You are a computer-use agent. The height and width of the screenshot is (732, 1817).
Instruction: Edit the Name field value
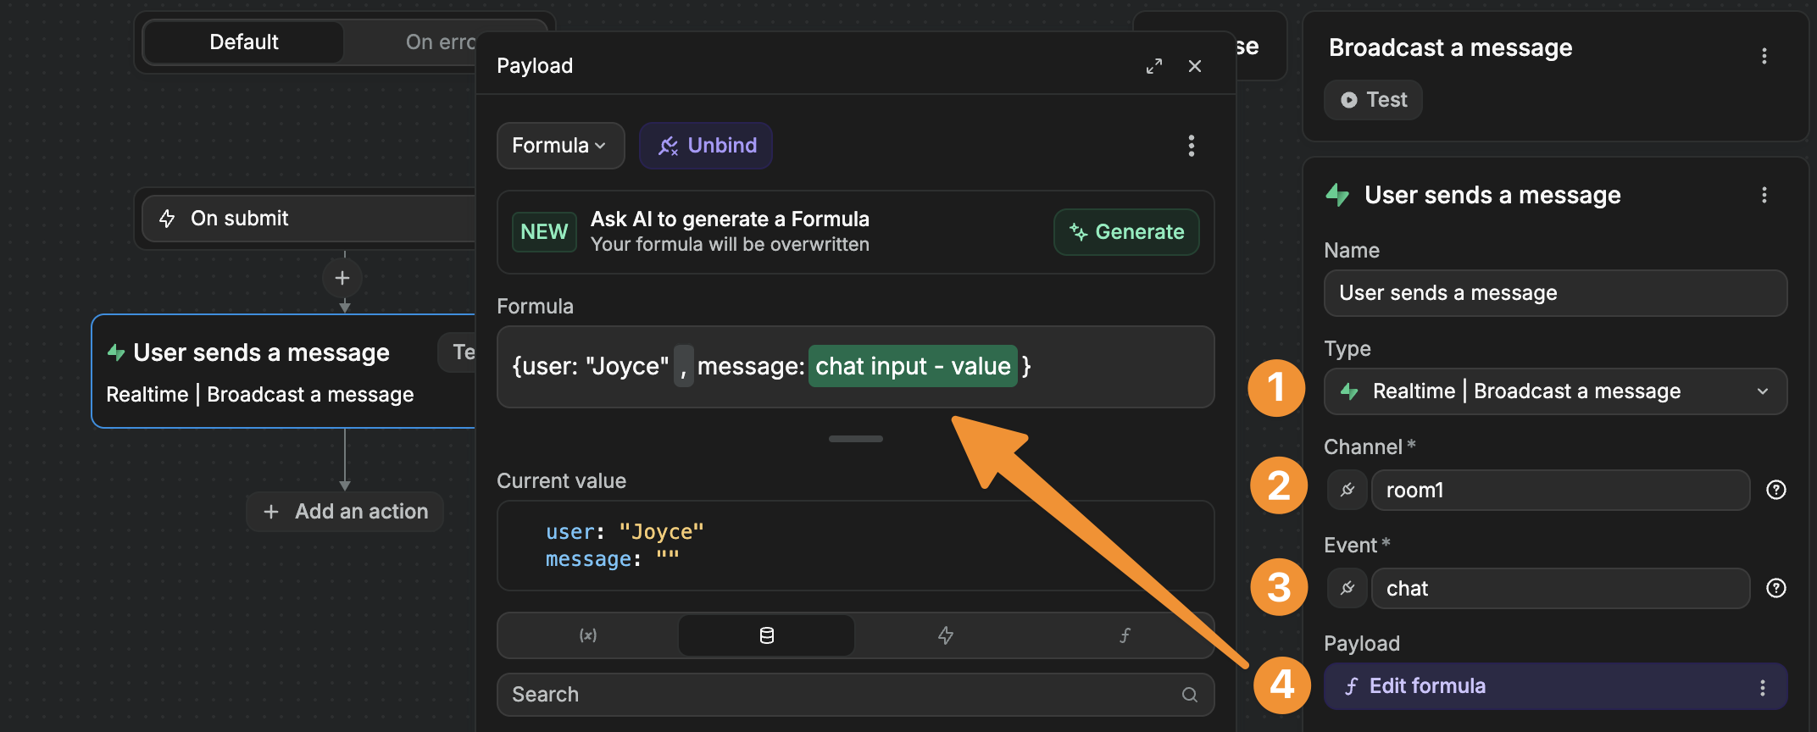pos(1556,293)
